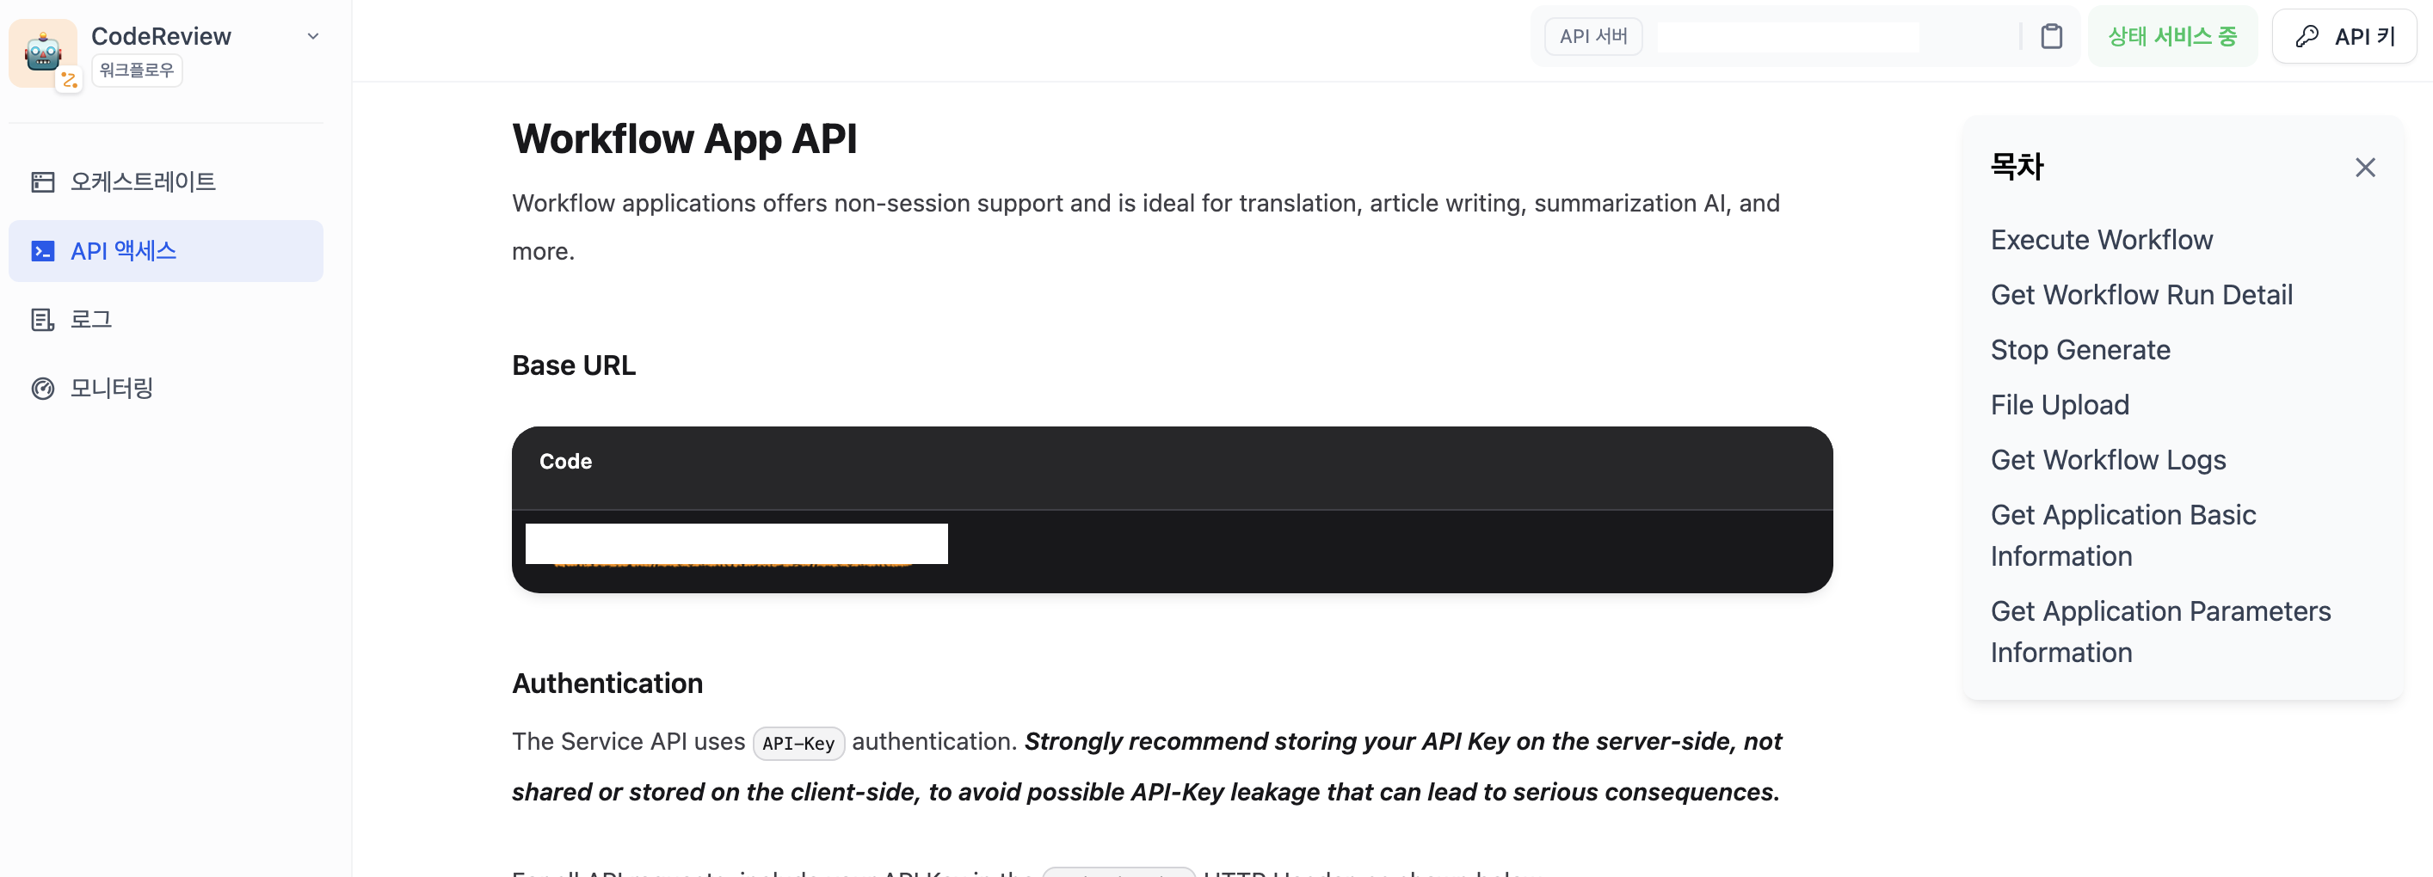This screenshot has width=2433, height=877.
Task: Click the 상태 서비스 중 status button
Action: coord(2172,36)
